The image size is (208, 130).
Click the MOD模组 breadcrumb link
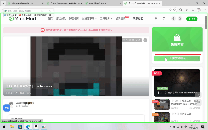[x=19, y=92]
